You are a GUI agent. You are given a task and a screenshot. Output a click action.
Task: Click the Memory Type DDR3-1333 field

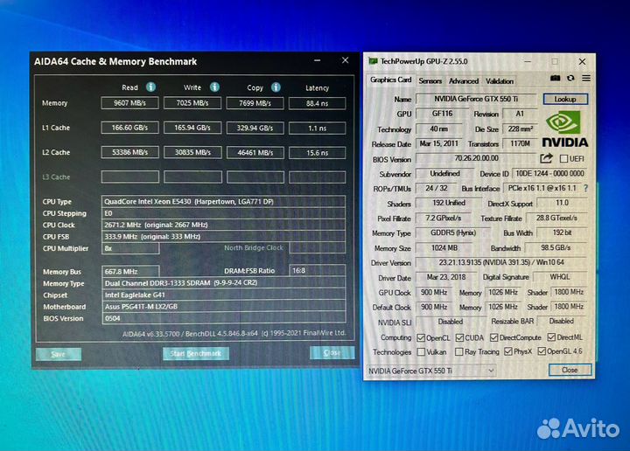(x=223, y=283)
